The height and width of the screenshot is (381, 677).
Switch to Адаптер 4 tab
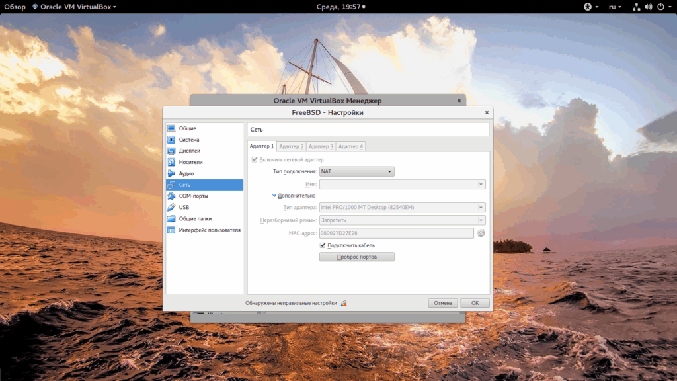(350, 146)
